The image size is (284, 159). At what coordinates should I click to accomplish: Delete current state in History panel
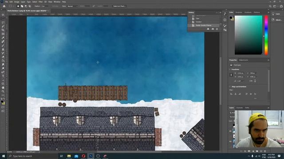[x=217, y=29]
